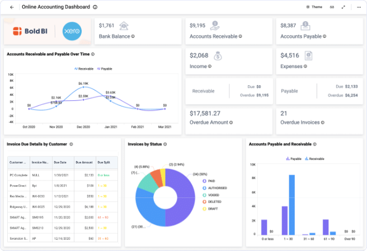Viewport: 367px width, 251px height.
Task: Click invoice number SM0195
Action: tap(37, 218)
